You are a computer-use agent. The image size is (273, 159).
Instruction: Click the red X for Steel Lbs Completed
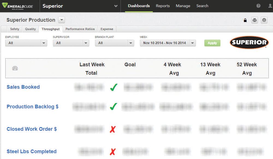[x=113, y=152]
